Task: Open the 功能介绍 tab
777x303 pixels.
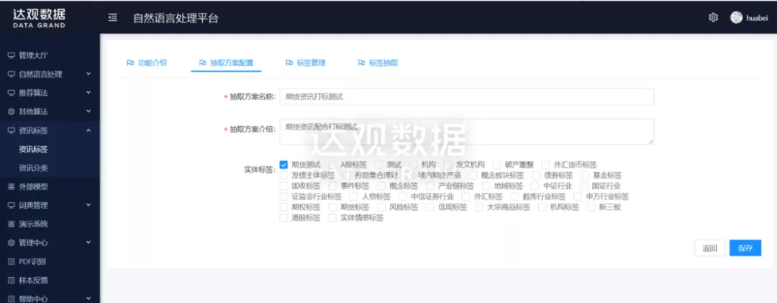Action: coord(147,63)
